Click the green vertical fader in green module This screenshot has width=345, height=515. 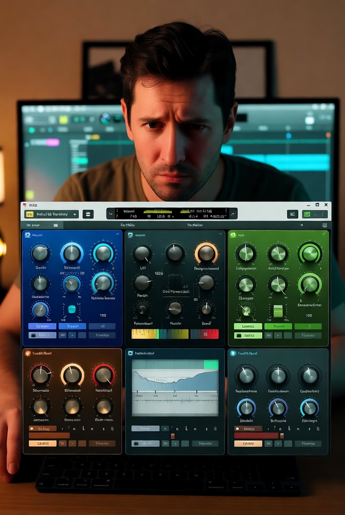tap(278, 311)
